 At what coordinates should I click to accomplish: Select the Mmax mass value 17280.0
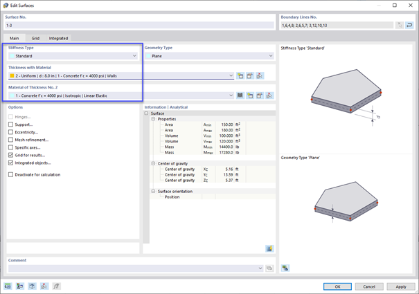click(x=226, y=152)
